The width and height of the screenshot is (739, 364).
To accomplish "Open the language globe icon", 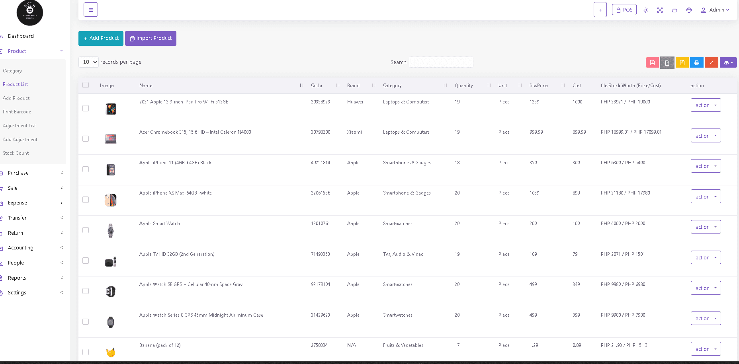I will [x=689, y=10].
